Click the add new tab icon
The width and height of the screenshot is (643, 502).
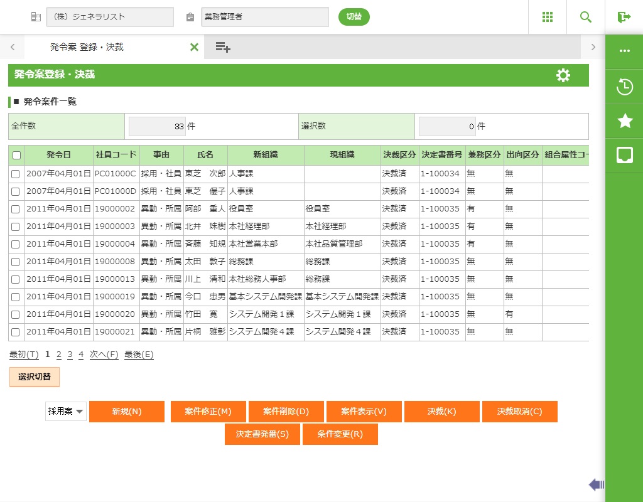coord(223,47)
